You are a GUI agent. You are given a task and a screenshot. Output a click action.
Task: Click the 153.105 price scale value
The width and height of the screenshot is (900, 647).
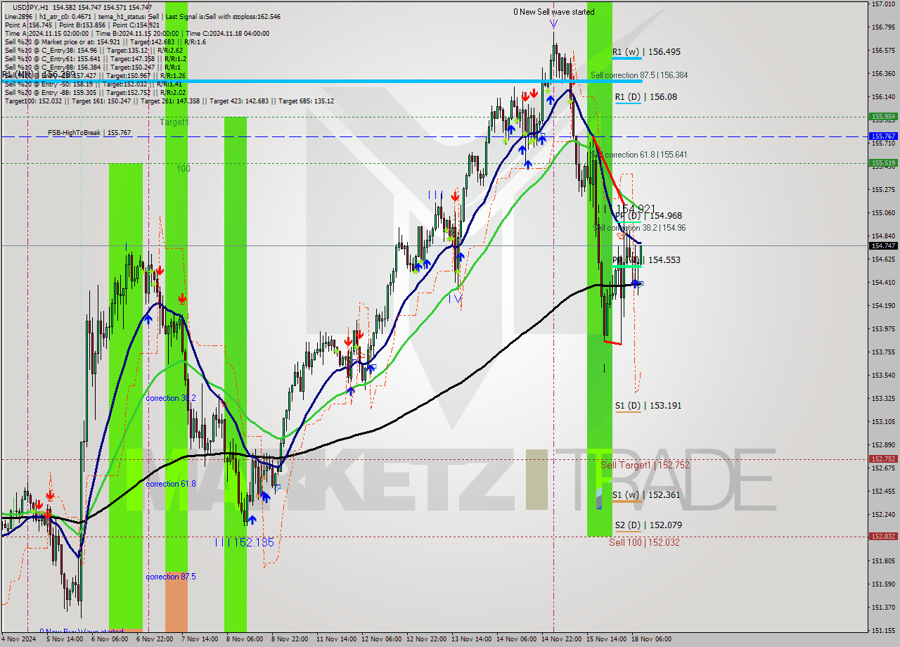pyautogui.click(x=883, y=421)
